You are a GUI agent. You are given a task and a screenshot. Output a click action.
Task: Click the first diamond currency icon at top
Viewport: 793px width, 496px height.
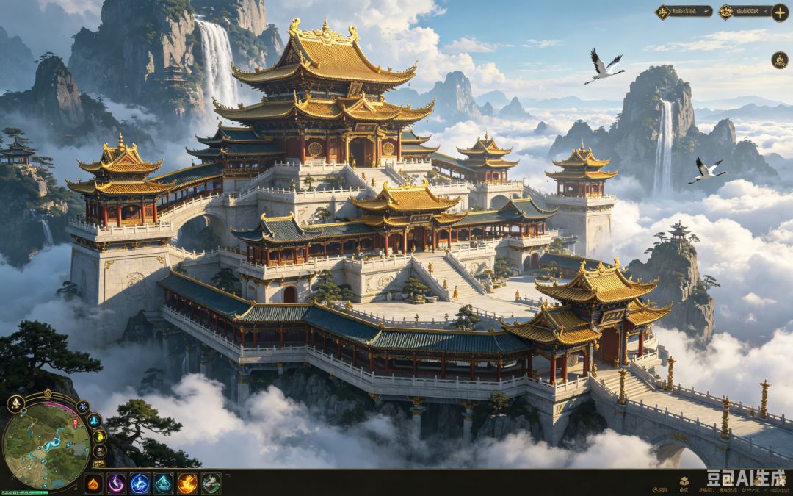662,12
